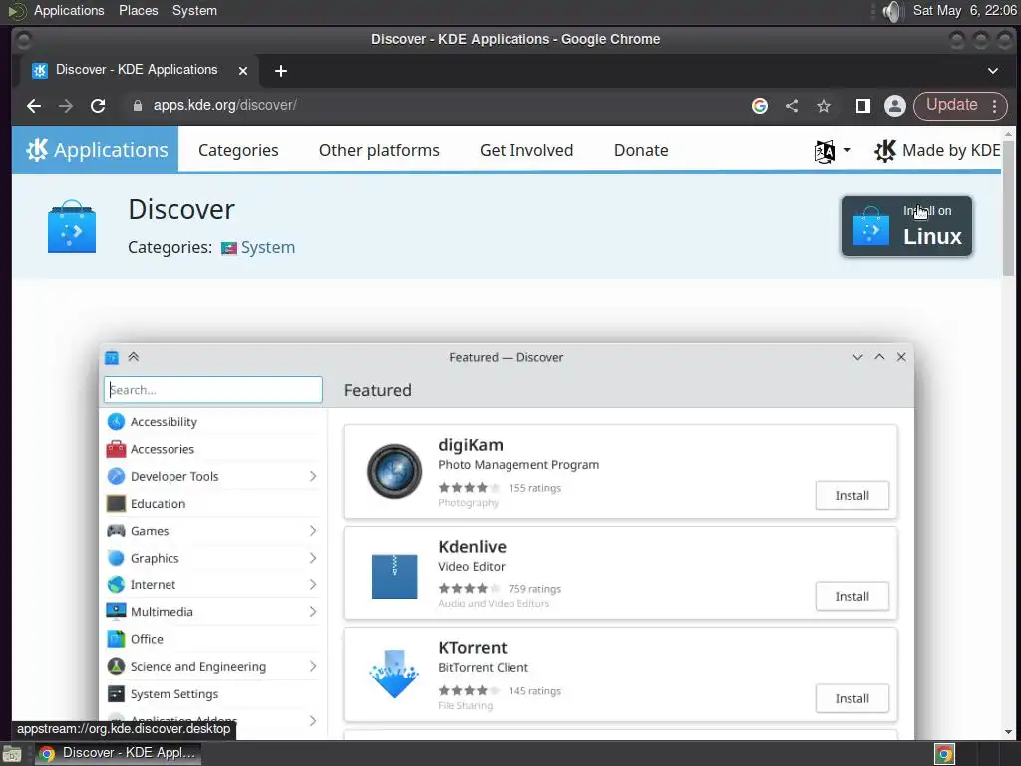This screenshot has width=1021, height=766.
Task: Open the System menu
Action: (194, 10)
